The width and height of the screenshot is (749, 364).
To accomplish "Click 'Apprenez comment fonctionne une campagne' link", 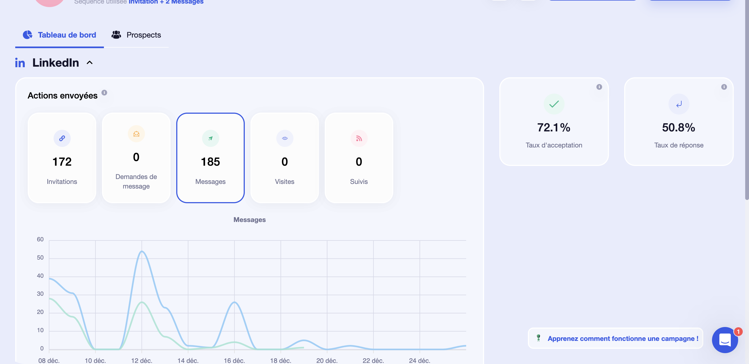I will 623,338.
